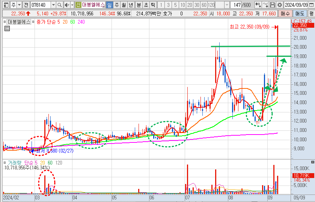The height and width of the screenshot is (202, 315).
Task: Click the 호가 label in quote bar
Action: [167, 13]
